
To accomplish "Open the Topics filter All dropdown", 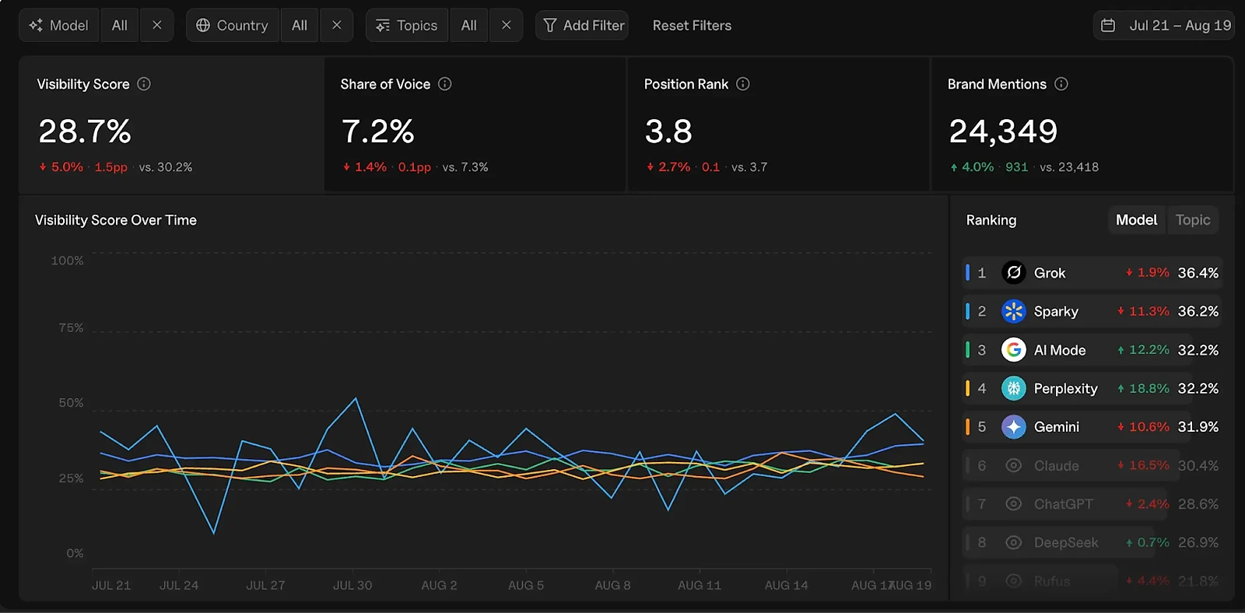I will (x=469, y=26).
